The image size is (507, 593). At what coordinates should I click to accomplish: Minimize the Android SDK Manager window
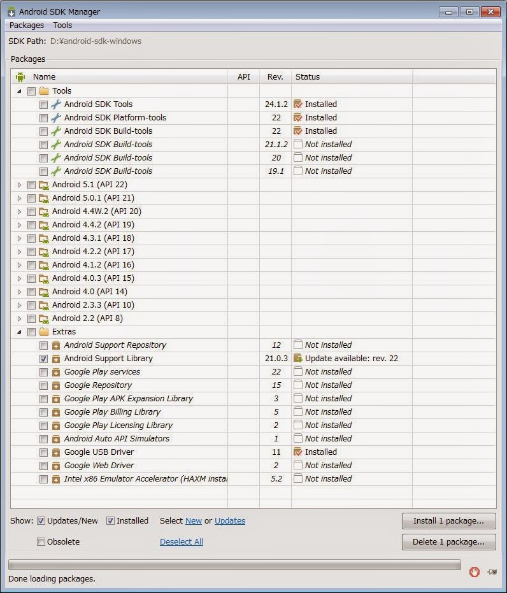[x=449, y=12]
